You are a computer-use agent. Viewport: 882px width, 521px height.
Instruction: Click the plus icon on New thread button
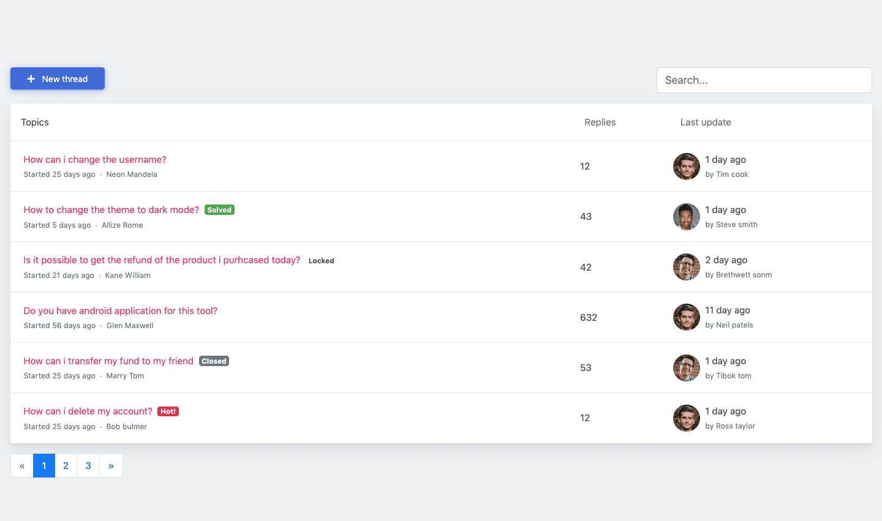tap(30, 78)
